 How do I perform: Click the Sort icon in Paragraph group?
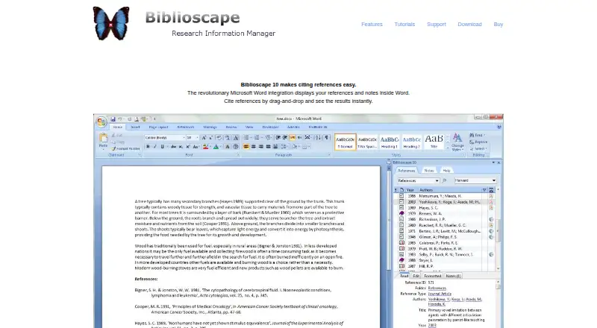point(318,138)
